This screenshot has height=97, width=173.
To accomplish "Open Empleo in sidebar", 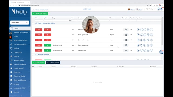I will click(16, 84).
